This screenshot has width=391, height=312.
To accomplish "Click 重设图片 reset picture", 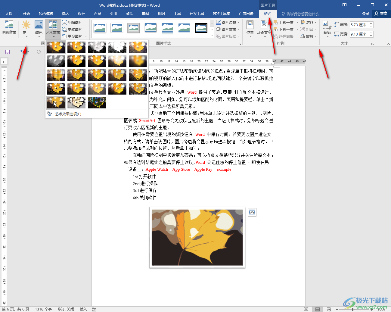I will [72, 36].
